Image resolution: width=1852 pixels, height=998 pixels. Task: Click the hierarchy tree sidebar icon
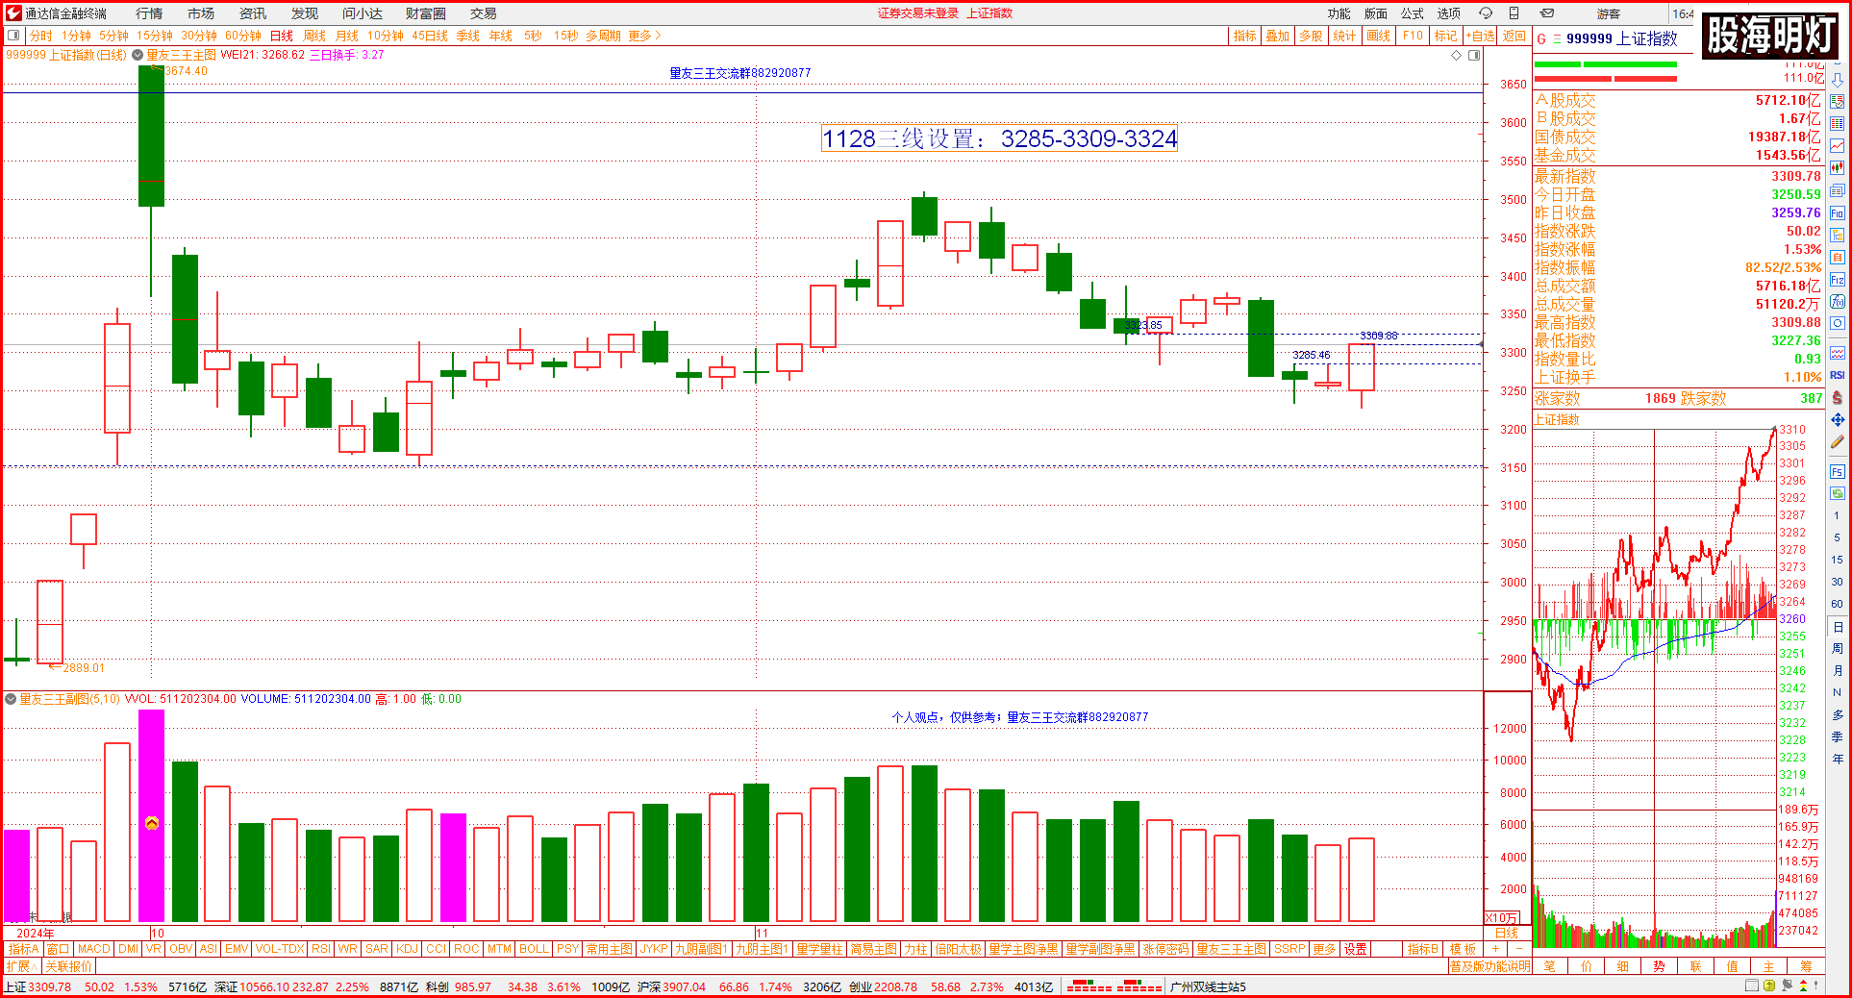click(x=1837, y=235)
